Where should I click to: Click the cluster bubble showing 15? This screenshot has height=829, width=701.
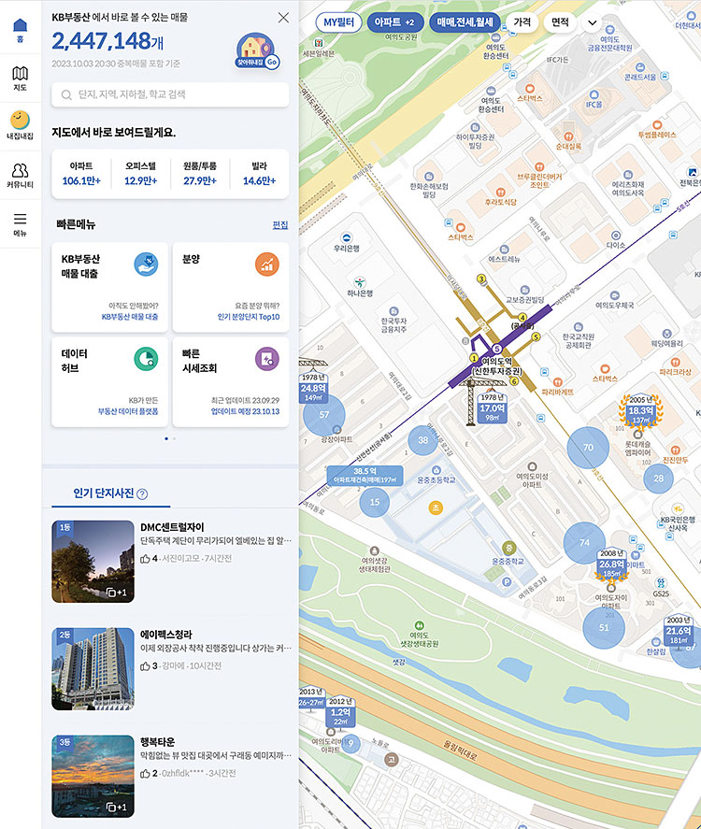point(374,502)
